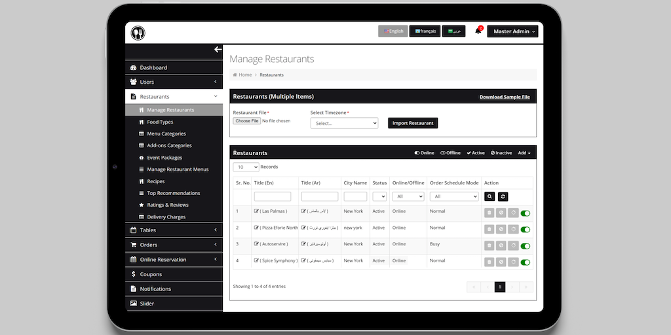Collapse sidebar with the back arrow
Screen dimensions: 671x335
coord(218,50)
